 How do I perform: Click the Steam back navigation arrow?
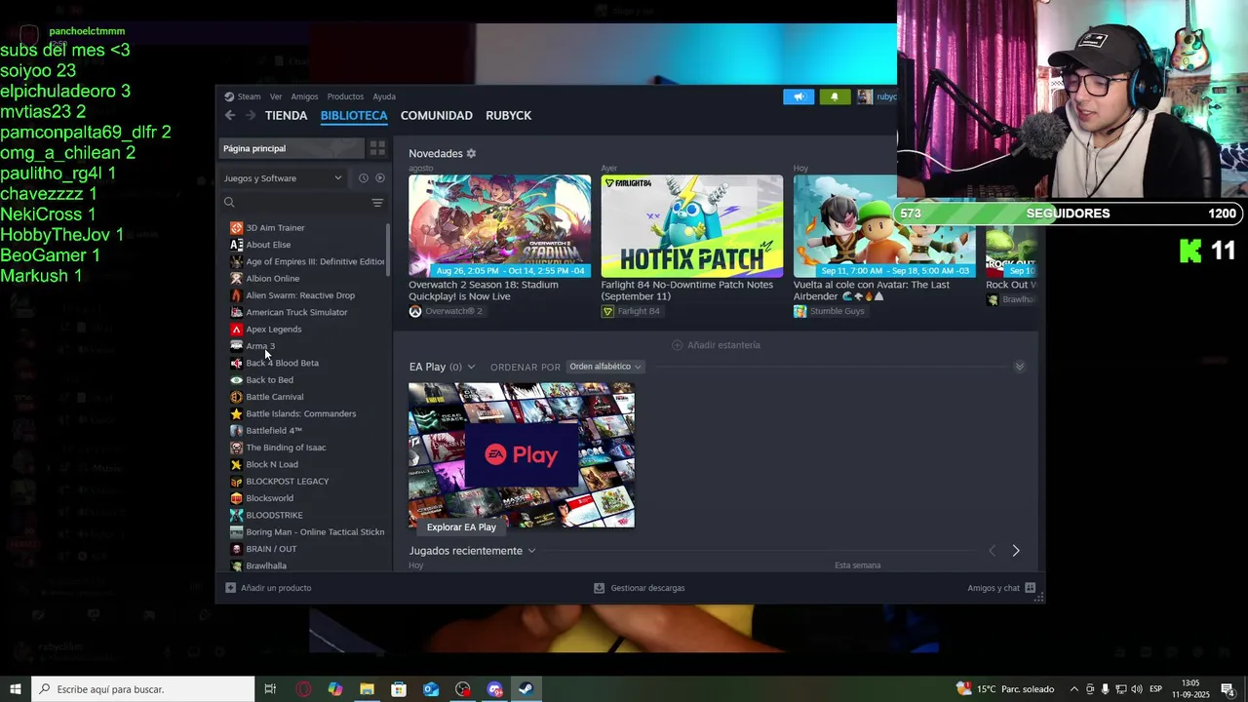pos(230,115)
